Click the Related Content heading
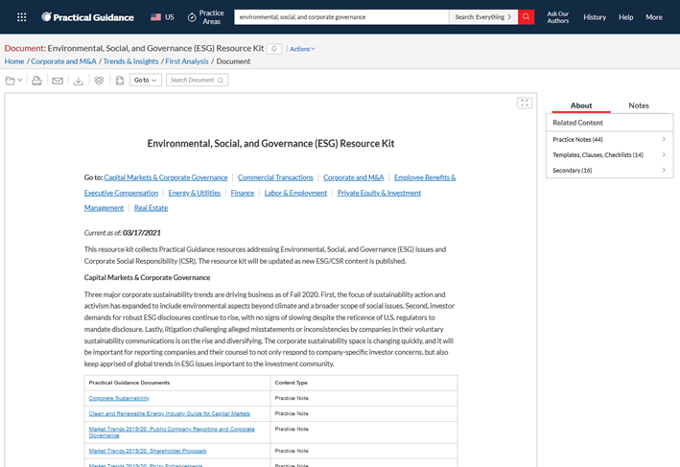The height and width of the screenshot is (467, 680). [x=577, y=123]
